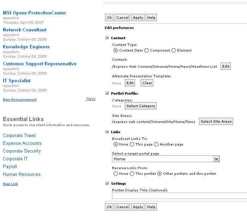Open the Corporate Travel link
Screen dimensions: 247x219
[19, 136]
